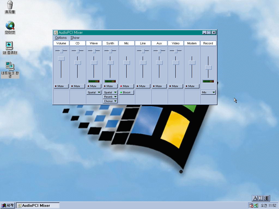Click the Aux channel label
This screenshot has height=209, width=279.
pos(159,43)
